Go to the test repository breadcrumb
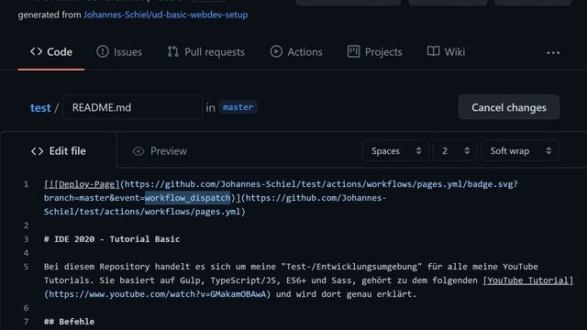 click(x=40, y=108)
